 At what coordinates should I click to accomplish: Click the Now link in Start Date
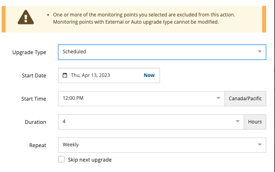pos(149,75)
